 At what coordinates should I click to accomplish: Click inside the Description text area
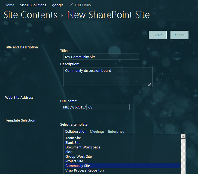pyautogui.click(x=108, y=77)
